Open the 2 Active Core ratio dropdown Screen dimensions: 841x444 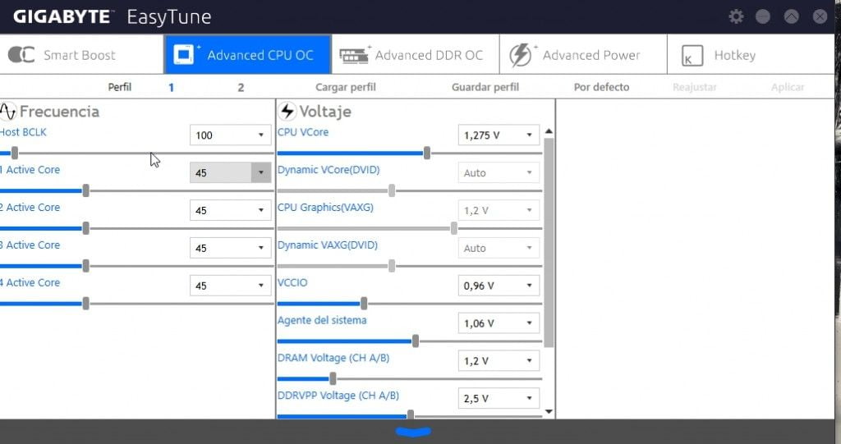(231, 210)
